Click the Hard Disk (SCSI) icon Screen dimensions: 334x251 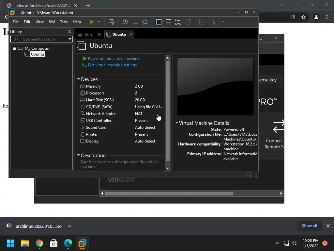click(83, 100)
